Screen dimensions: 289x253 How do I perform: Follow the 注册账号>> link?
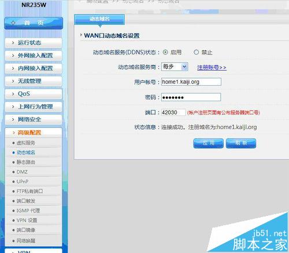pos(212,68)
